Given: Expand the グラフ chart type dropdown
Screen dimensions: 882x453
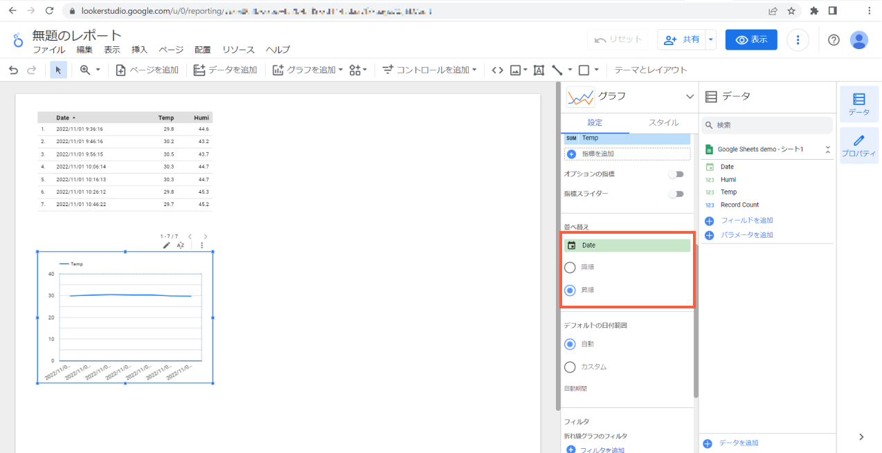Looking at the screenshot, I should click(x=689, y=97).
